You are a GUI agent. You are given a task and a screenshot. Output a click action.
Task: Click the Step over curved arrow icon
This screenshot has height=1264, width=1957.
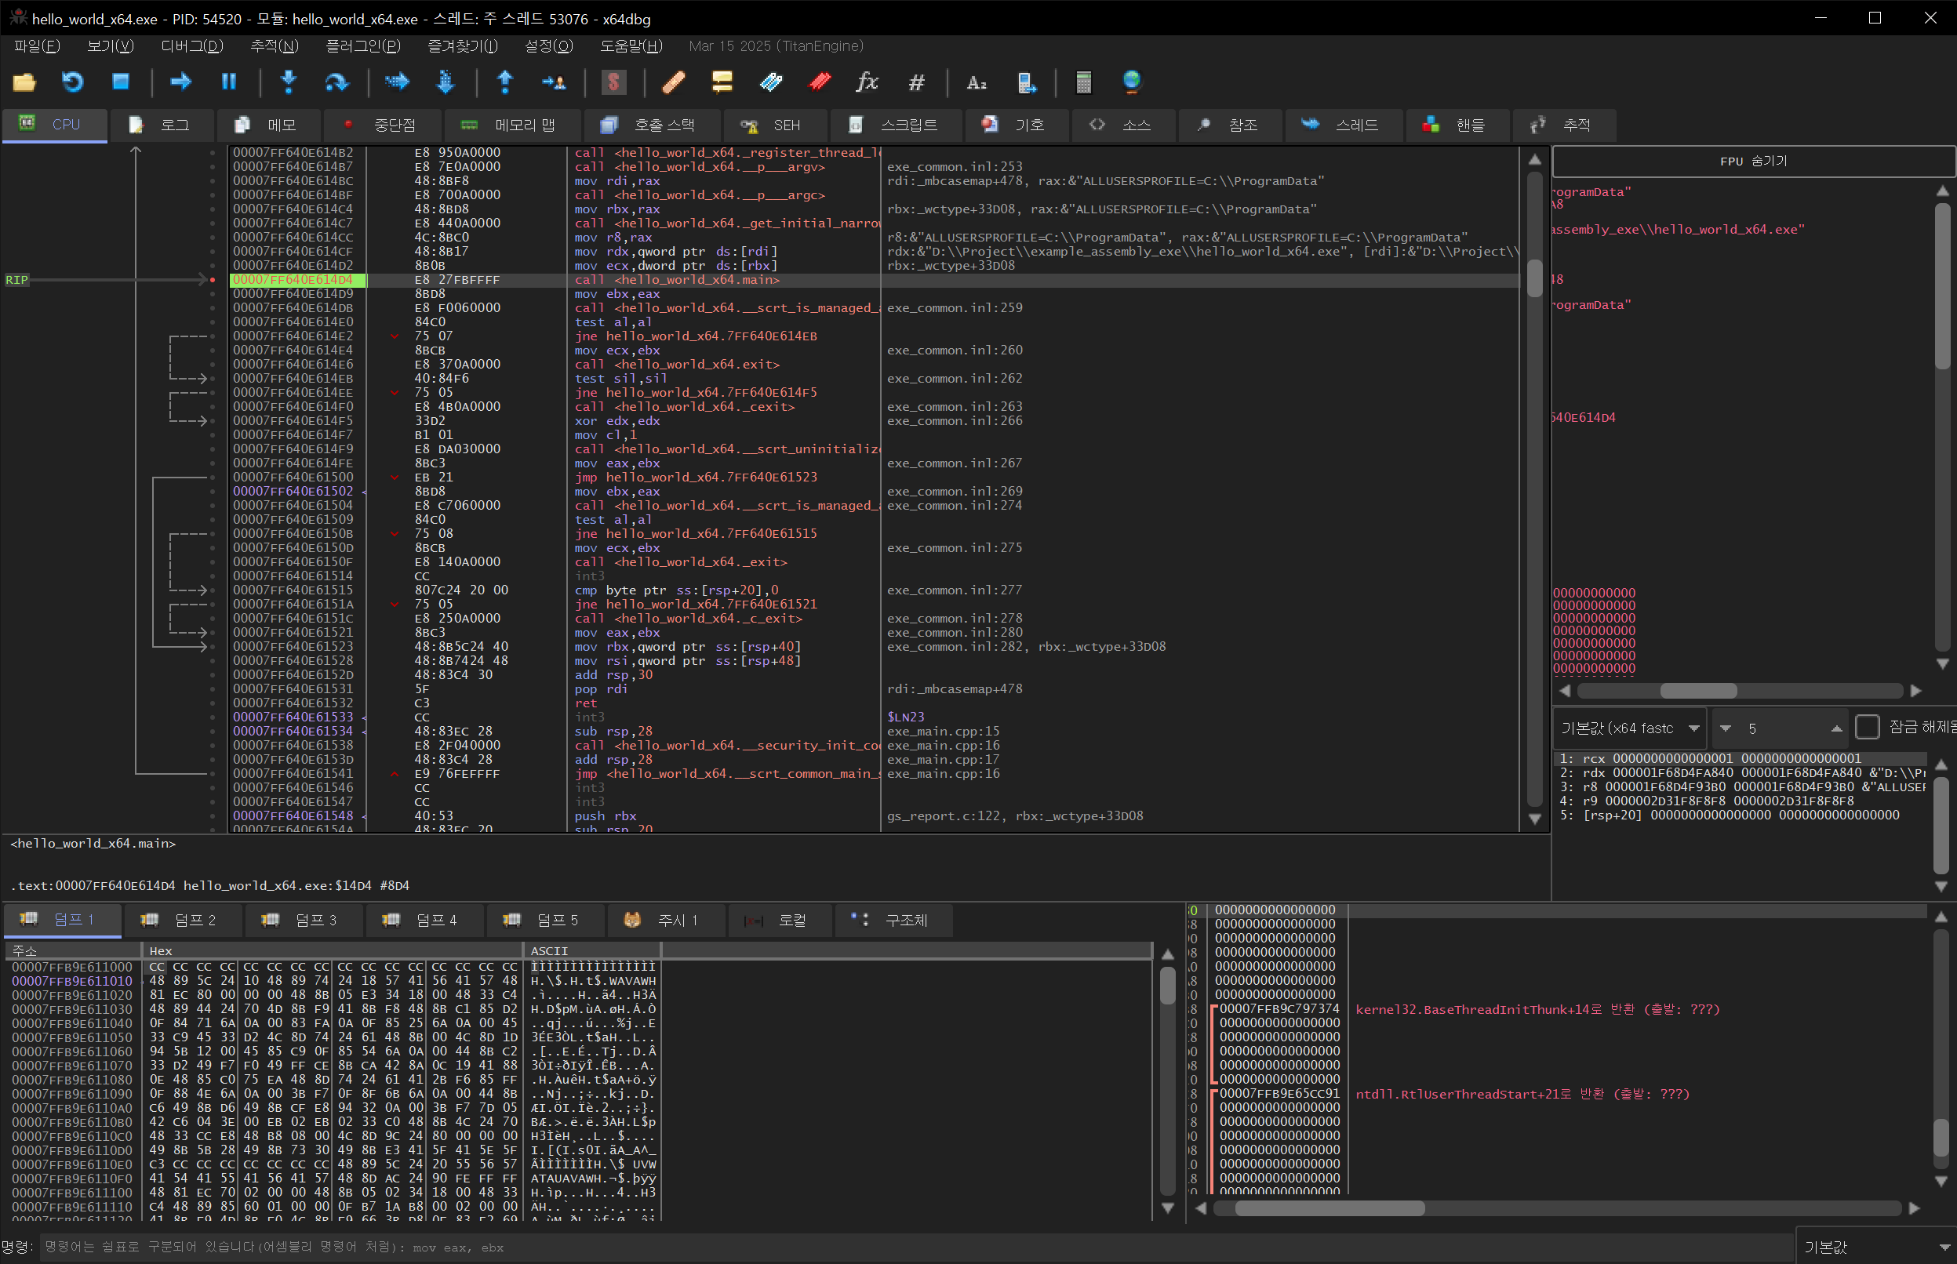(336, 82)
